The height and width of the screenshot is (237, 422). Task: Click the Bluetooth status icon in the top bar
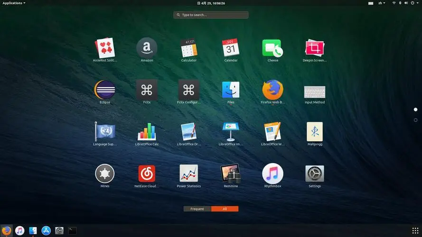click(x=400, y=3)
